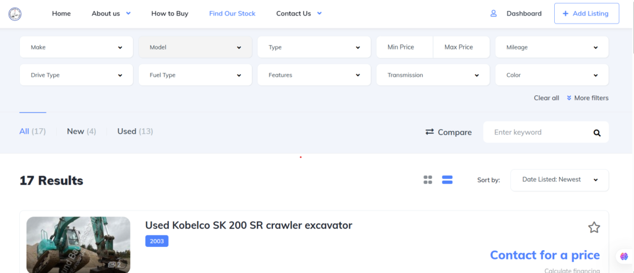Favorite the Kobelco listing with star

click(x=594, y=228)
